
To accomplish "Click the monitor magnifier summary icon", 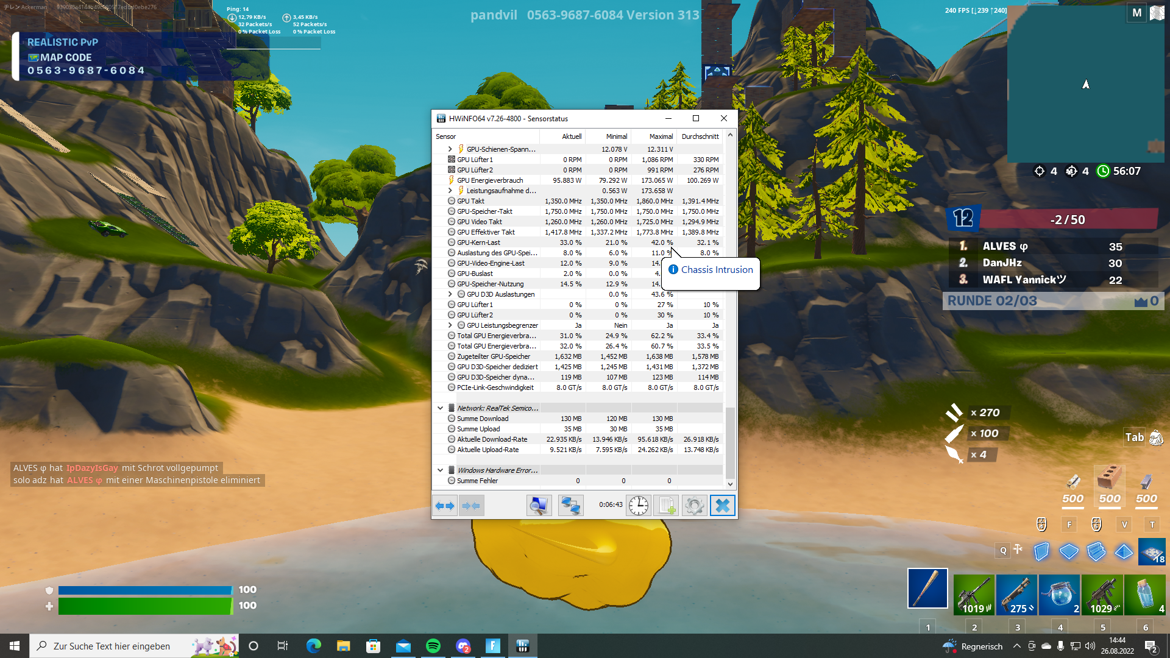I will pyautogui.click(x=539, y=506).
